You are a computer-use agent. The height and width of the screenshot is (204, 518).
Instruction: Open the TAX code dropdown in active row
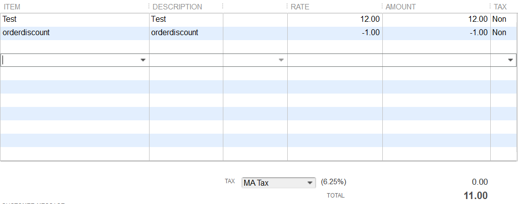coord(511,60)
